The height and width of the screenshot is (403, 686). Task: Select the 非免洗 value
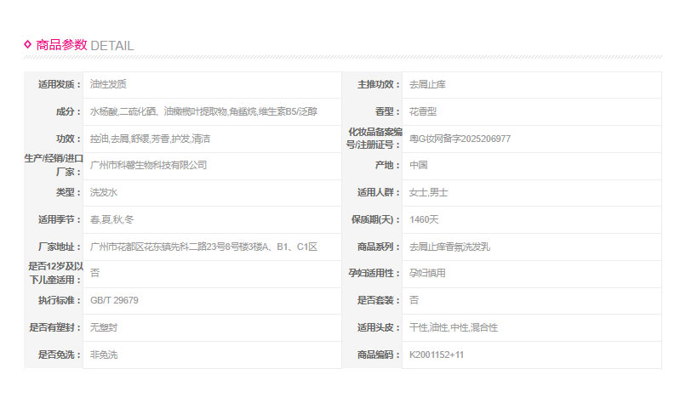[105, 355]
